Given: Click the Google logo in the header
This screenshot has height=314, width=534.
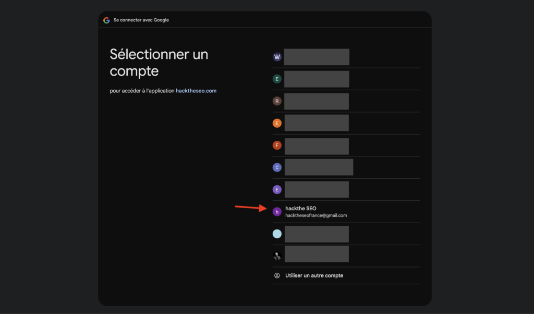Looking at the screenshot, I should 106,20.
